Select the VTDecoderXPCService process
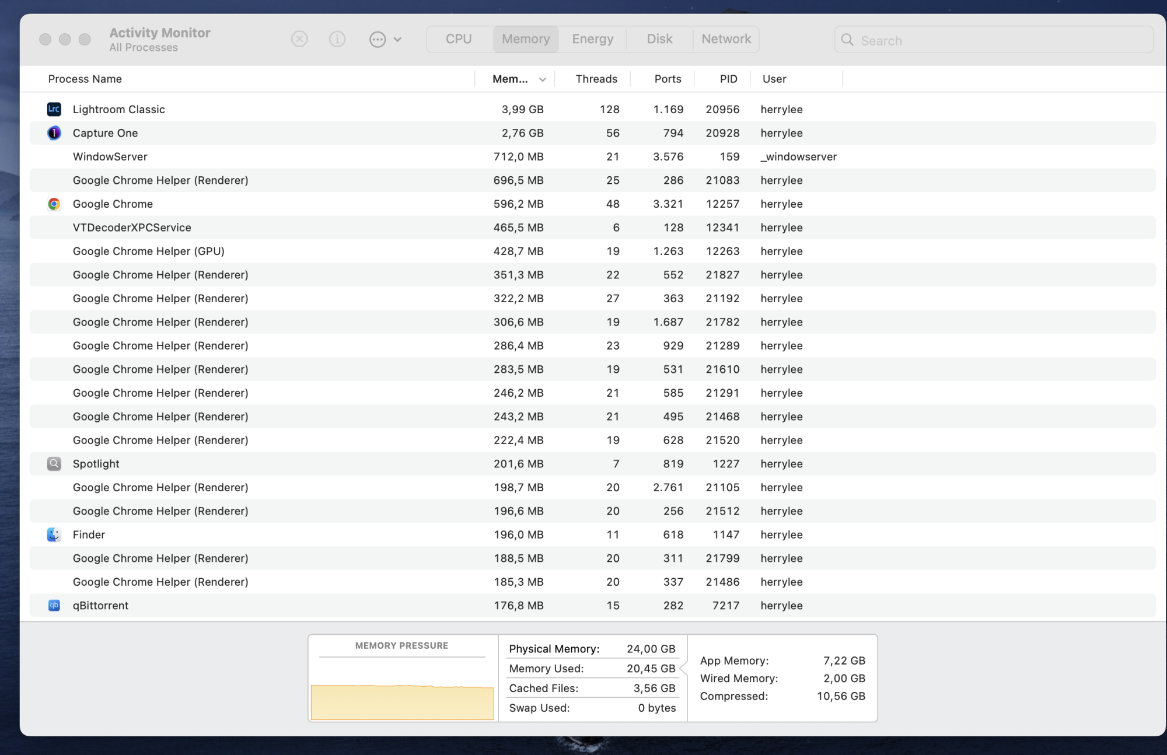1167x755 pixels. pos(592,228)
